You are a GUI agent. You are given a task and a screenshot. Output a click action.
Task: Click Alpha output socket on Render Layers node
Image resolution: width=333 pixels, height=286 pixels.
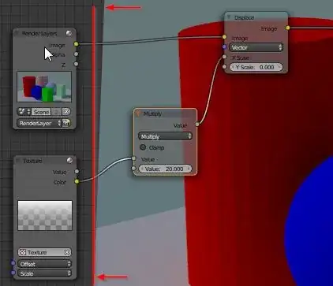pos(76,54)
